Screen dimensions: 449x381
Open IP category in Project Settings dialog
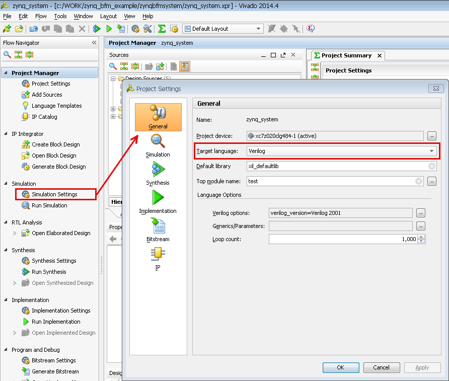point(158,259)
